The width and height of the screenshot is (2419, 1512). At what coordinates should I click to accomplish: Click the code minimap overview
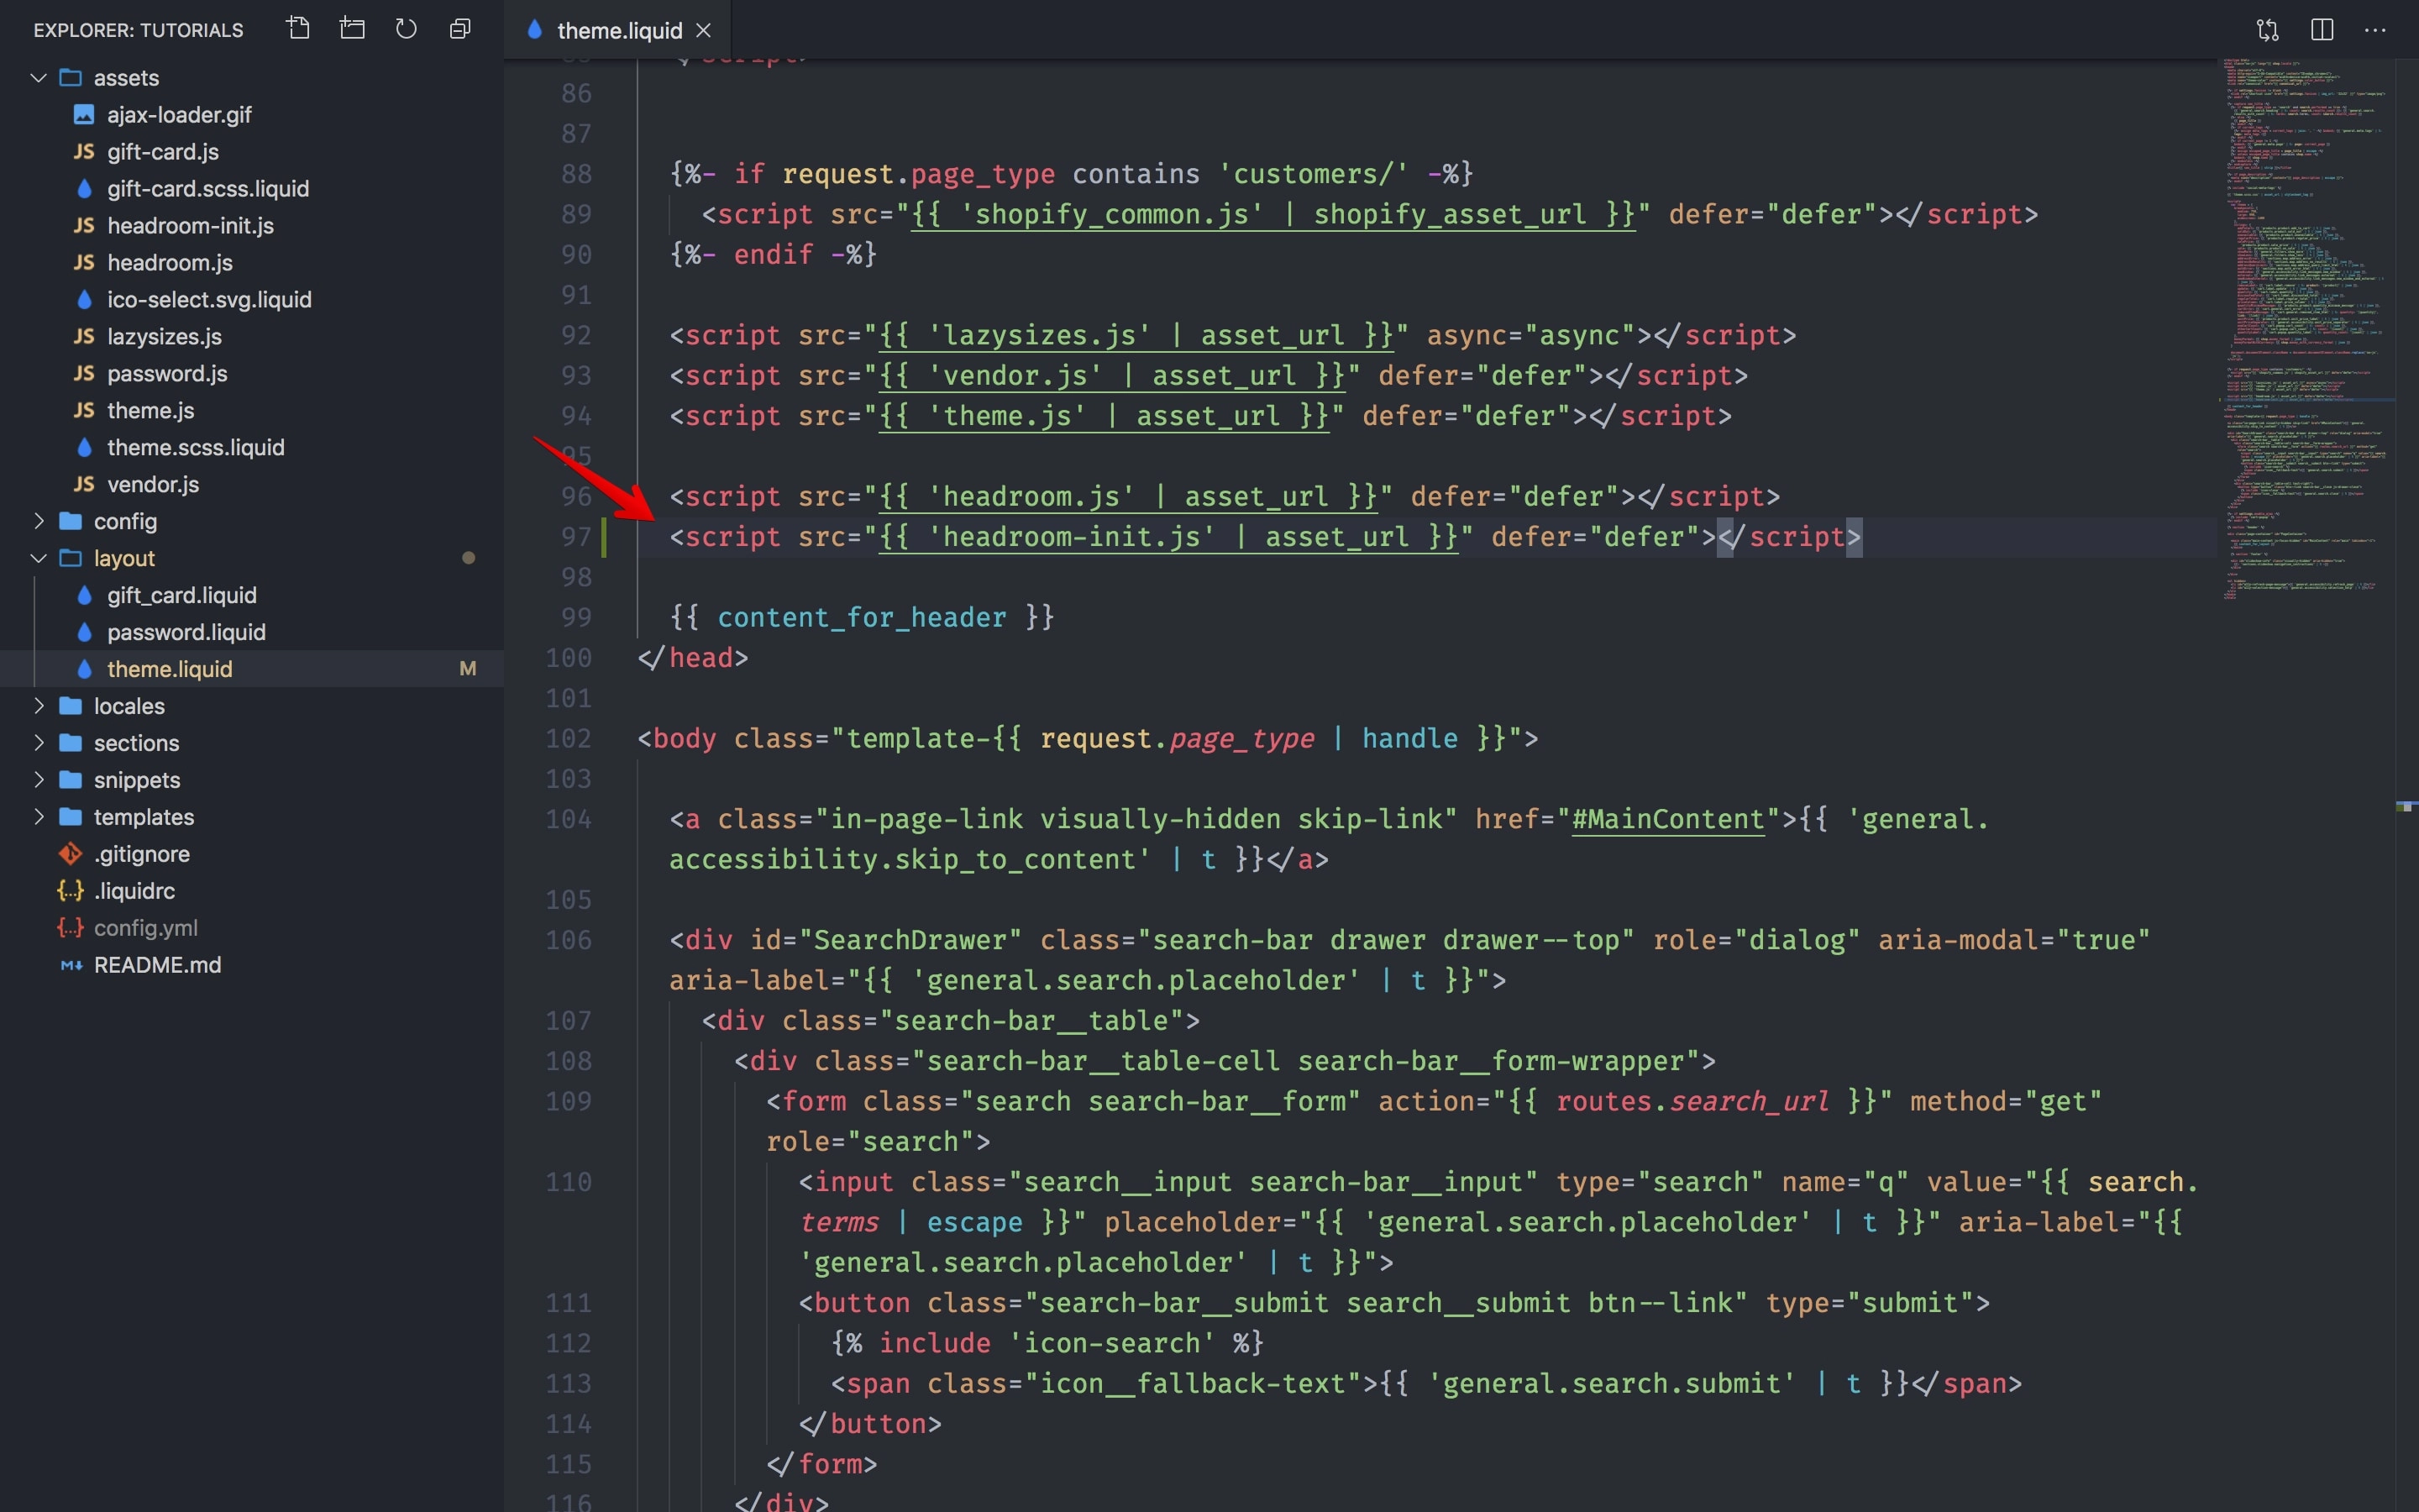[x=2306, y=330]
